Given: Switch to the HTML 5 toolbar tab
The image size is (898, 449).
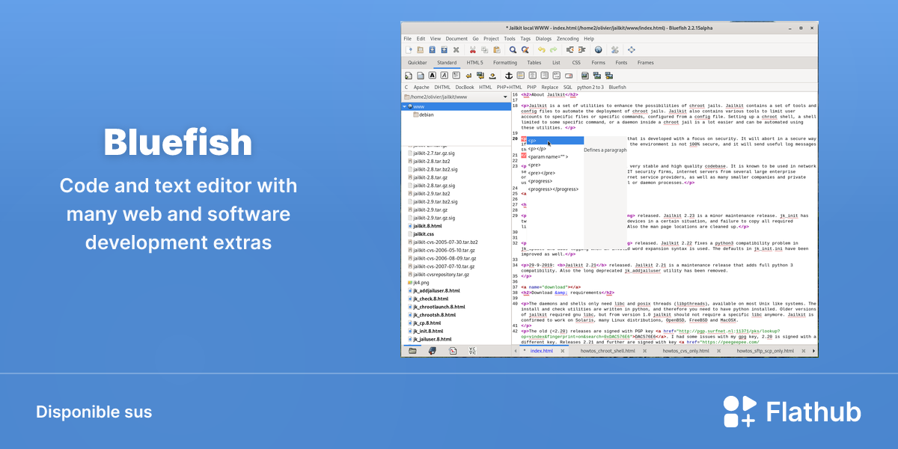Looking at the screenshot, I should pyautogui.click(x=475, y=63).
